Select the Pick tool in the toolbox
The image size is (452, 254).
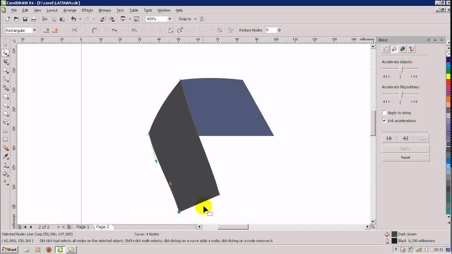point(5,44)
